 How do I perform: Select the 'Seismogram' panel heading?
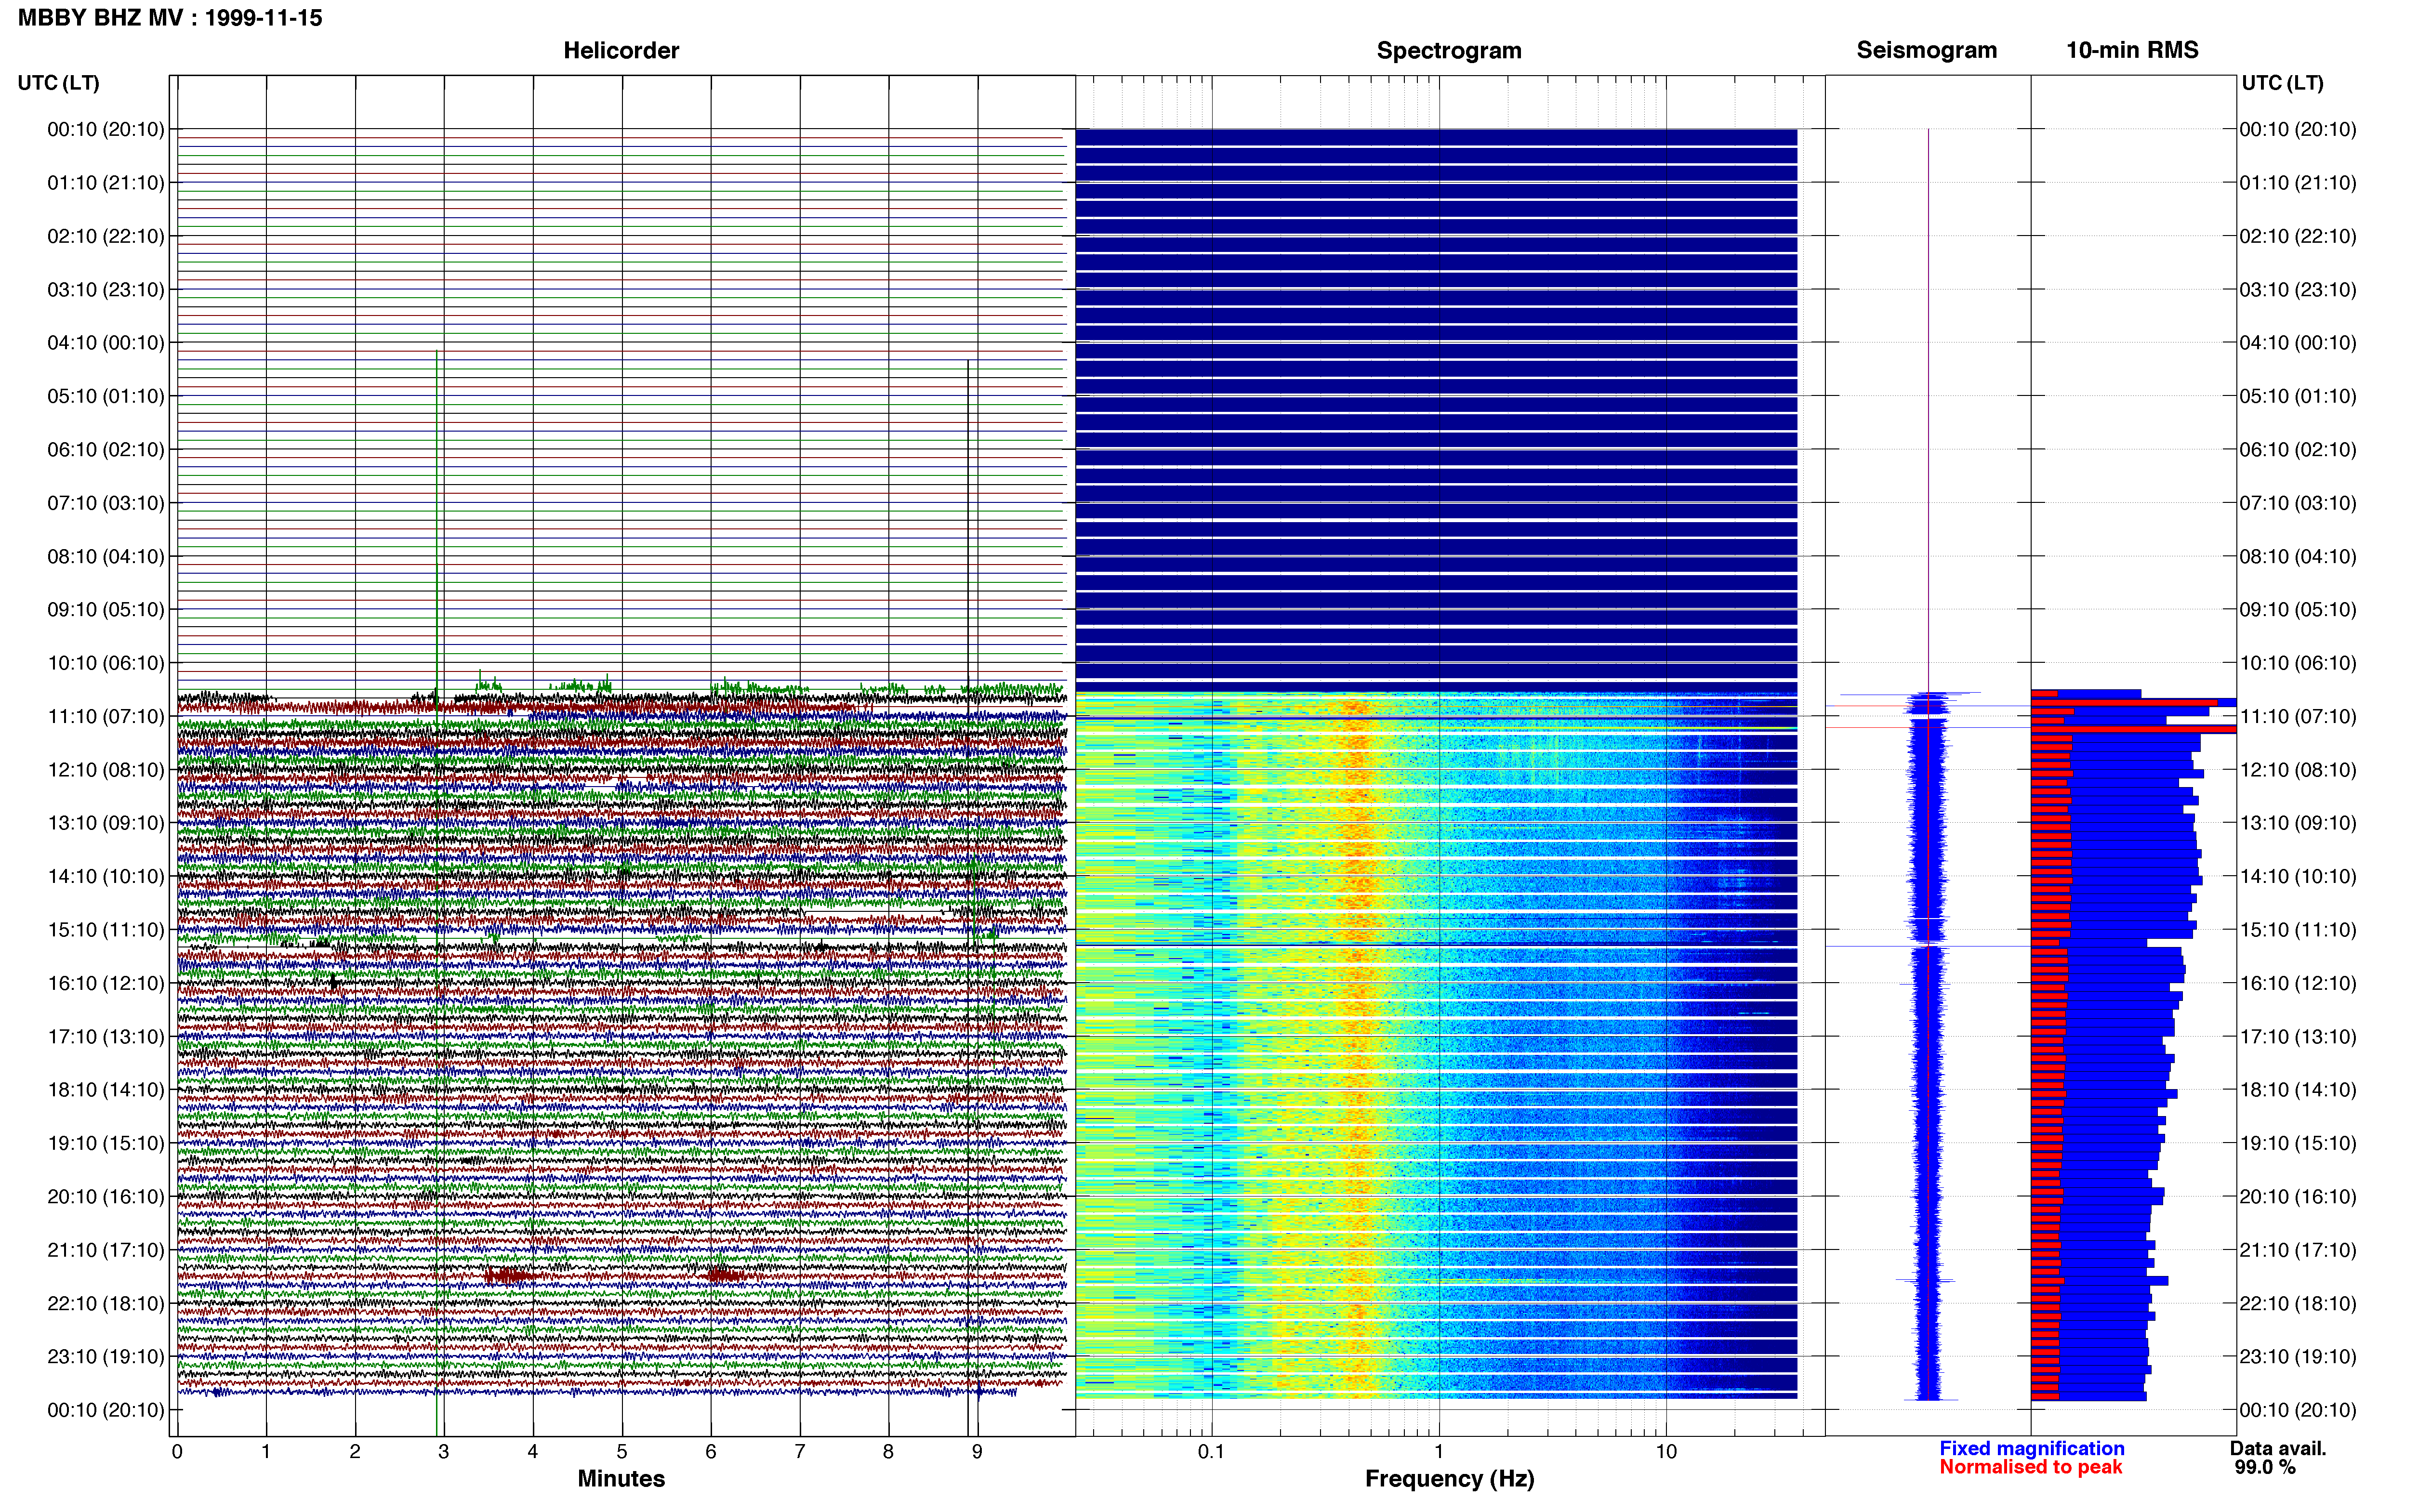1927,50
